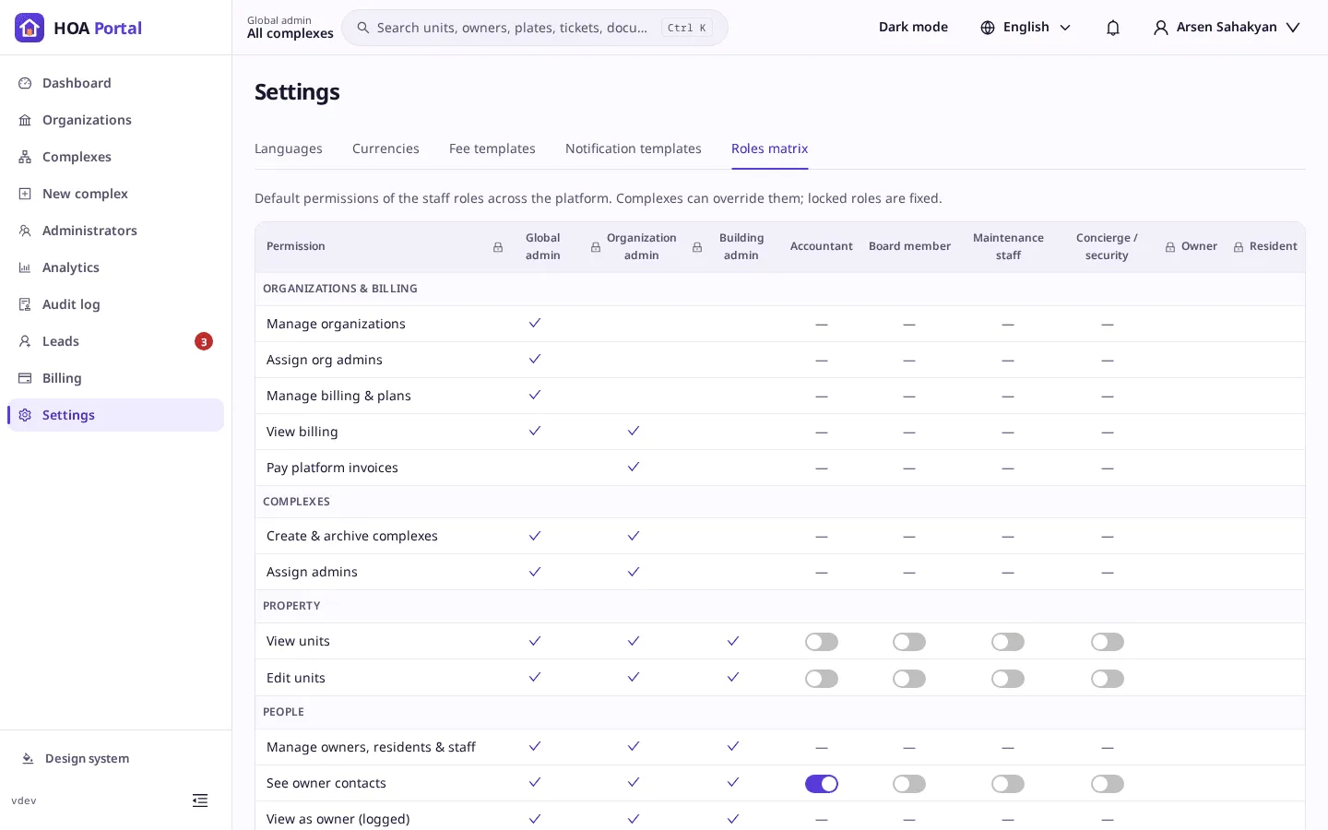This screenshot has width=1328, height=830.
Task: Click the New complex plus icon
Action: click(25, 194)
